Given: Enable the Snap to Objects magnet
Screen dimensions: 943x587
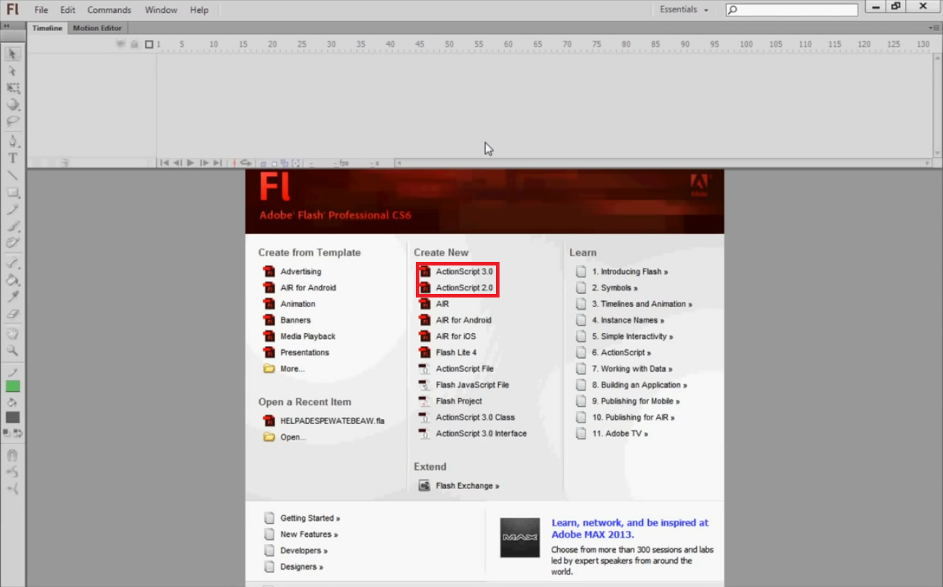Looking at the screenshot, I should click(x=12, y=455).
